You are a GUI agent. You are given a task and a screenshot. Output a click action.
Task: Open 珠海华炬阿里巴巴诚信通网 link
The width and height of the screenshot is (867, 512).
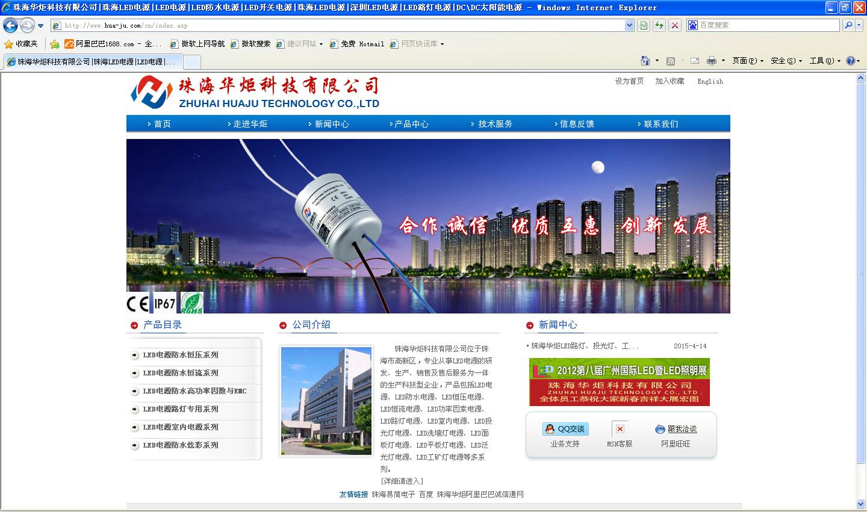(480, 495)
